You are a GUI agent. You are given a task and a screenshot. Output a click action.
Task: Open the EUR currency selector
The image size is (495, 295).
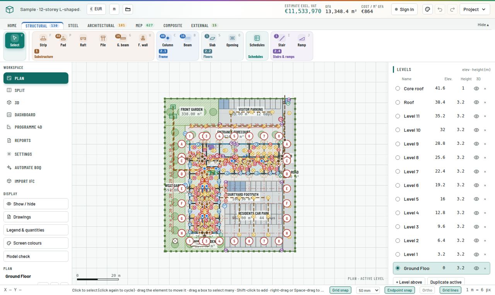pyautogui.click(x=96, y=9)
